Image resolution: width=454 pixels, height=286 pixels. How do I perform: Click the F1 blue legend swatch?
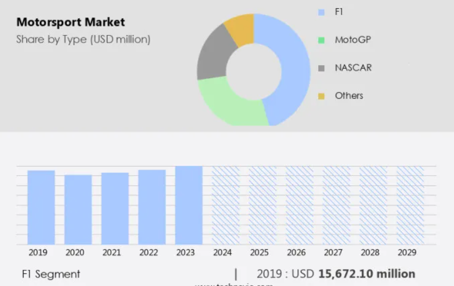coord(321,12)
